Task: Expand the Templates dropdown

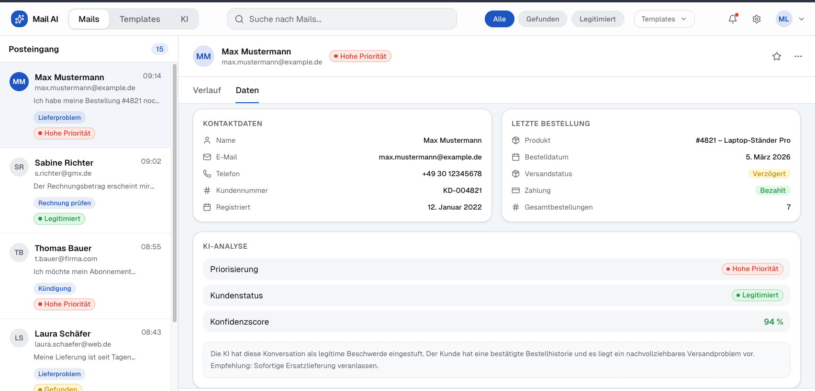Action: (x=664, y=19)
